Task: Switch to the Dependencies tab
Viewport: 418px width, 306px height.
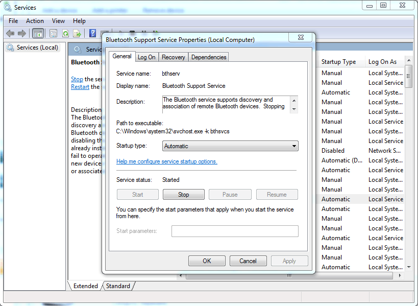Action: click(209, 57)
